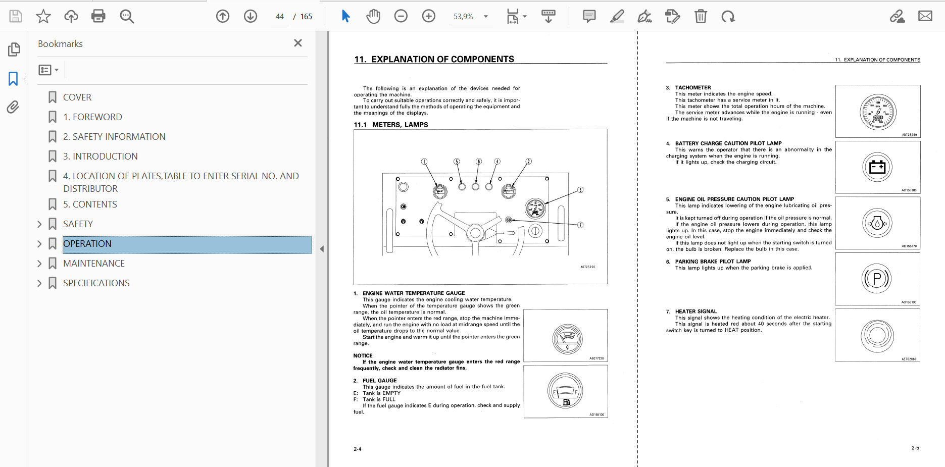Image resolution: width=945 pixels, height=467 pixels.
Task: Expand the OPERATION bookmark chevron
Action: coord(39,244)
